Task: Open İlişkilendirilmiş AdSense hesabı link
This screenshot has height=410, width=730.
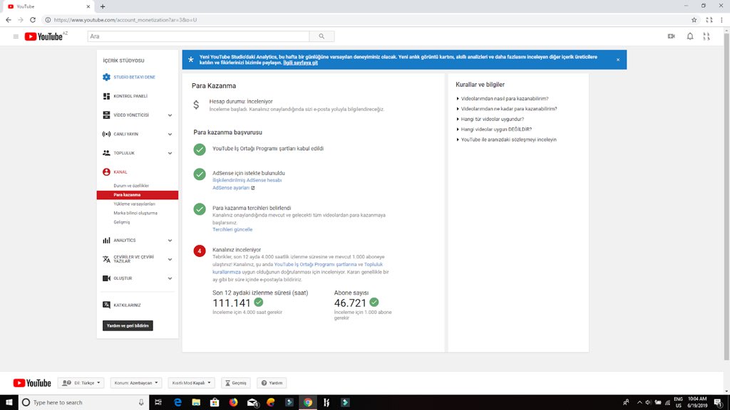Action: coord(247,180)
